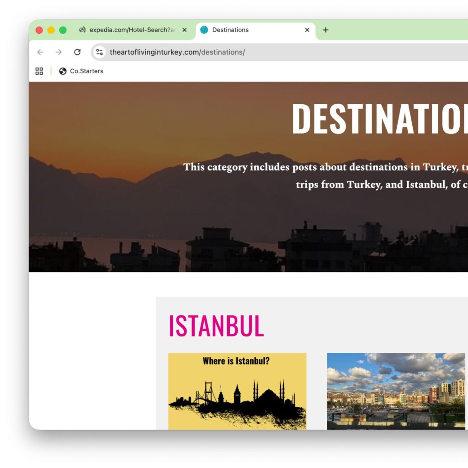
Task: Open the Co.Starters bookmark
Action: (86, 71)
